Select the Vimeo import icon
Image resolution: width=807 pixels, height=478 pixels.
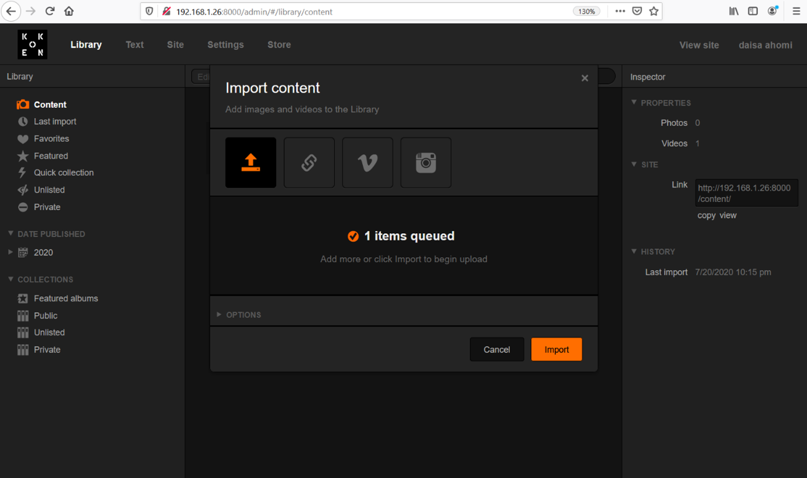coord(368,162)
